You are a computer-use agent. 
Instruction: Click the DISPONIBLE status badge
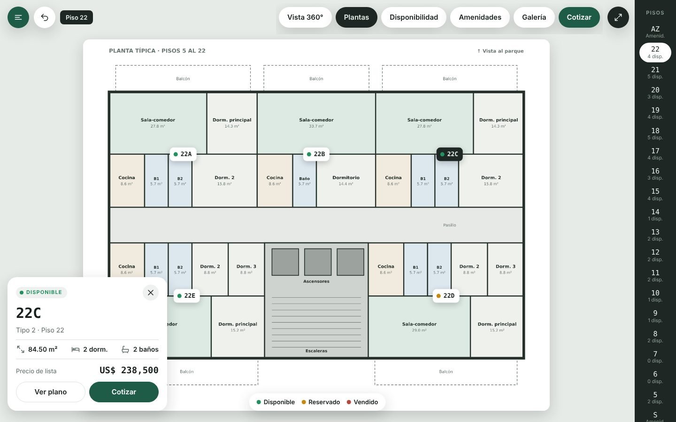tap(41, 292)
